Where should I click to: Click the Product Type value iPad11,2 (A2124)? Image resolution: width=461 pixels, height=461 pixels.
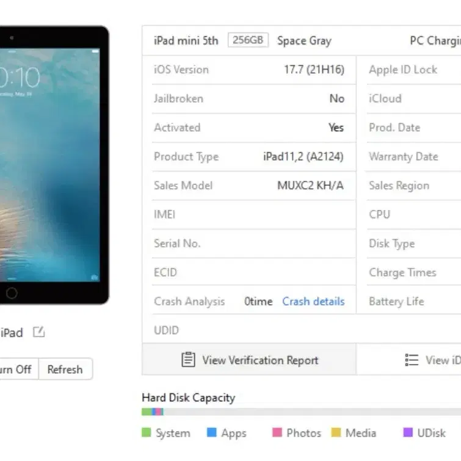pos(303,157)
